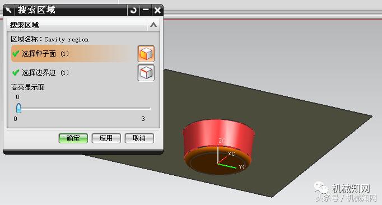This screenshot has height=205, width=382.
Task: Click the reset arrow icon in dialog title bar
Action: coord(133,10)
